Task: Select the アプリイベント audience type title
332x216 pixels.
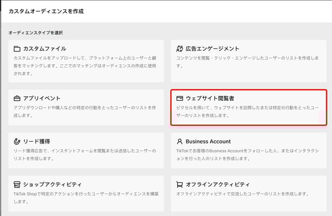Action: coord(41,99)
